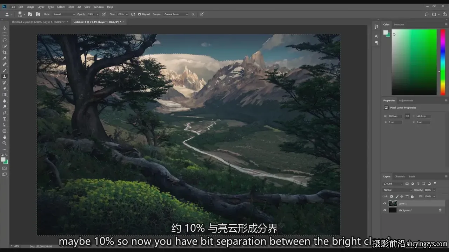
Task: Open the layer filter Kind dropdown
Action: tap(393, 184)
